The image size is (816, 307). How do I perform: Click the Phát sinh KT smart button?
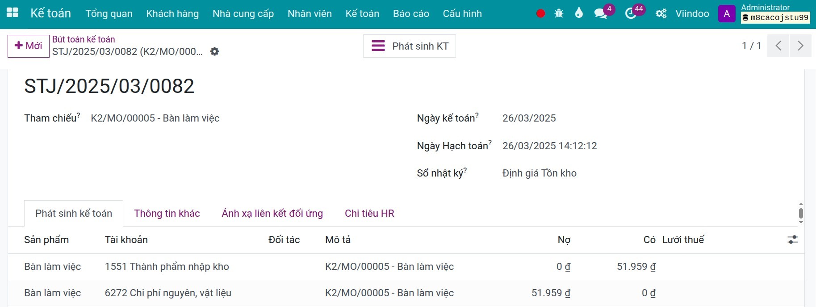410,46
